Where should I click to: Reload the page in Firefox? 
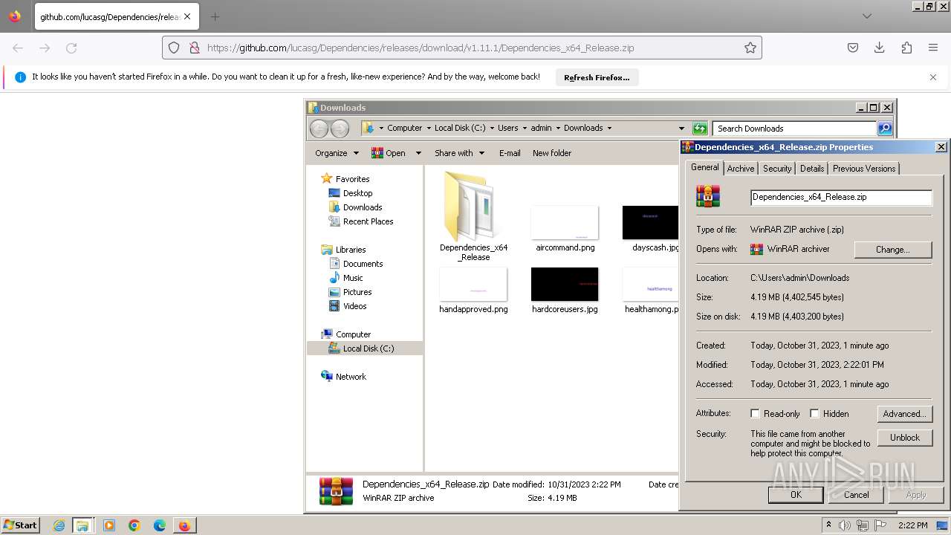coord(71,48)
